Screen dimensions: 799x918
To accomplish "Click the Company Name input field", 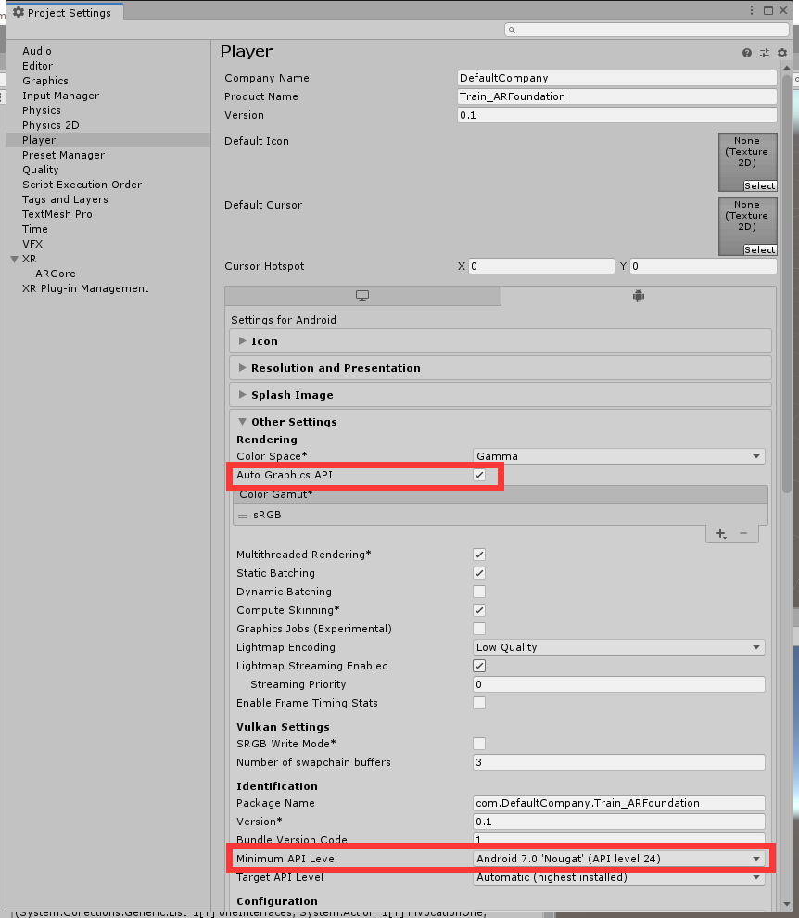I will [x=617, y=78].
